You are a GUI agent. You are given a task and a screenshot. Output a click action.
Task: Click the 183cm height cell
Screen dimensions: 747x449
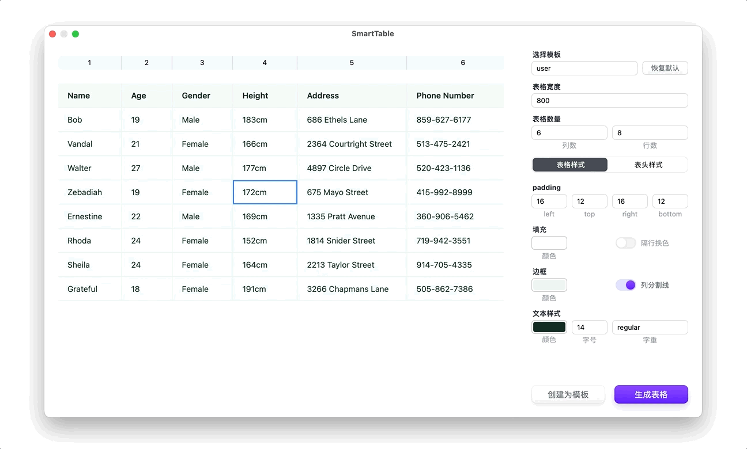click(265, 120)
